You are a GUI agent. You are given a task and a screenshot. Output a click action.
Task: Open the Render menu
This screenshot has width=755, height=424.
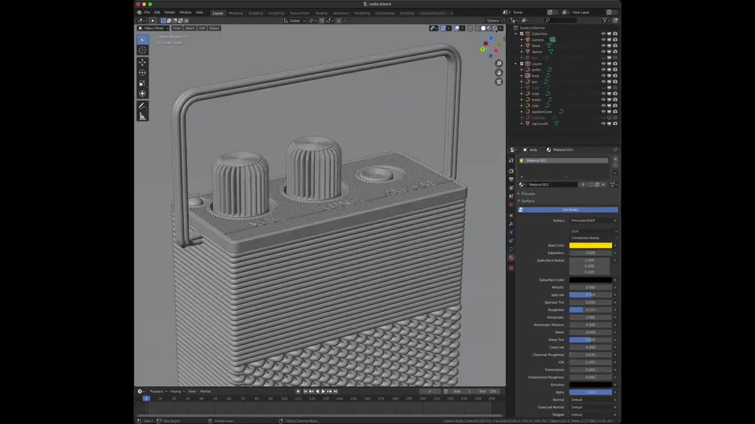coord(169,12)
